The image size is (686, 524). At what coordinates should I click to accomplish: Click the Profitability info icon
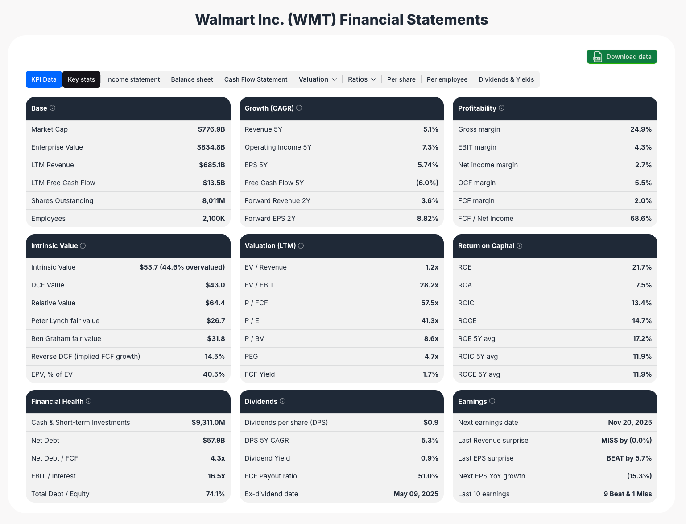(502, 108)
